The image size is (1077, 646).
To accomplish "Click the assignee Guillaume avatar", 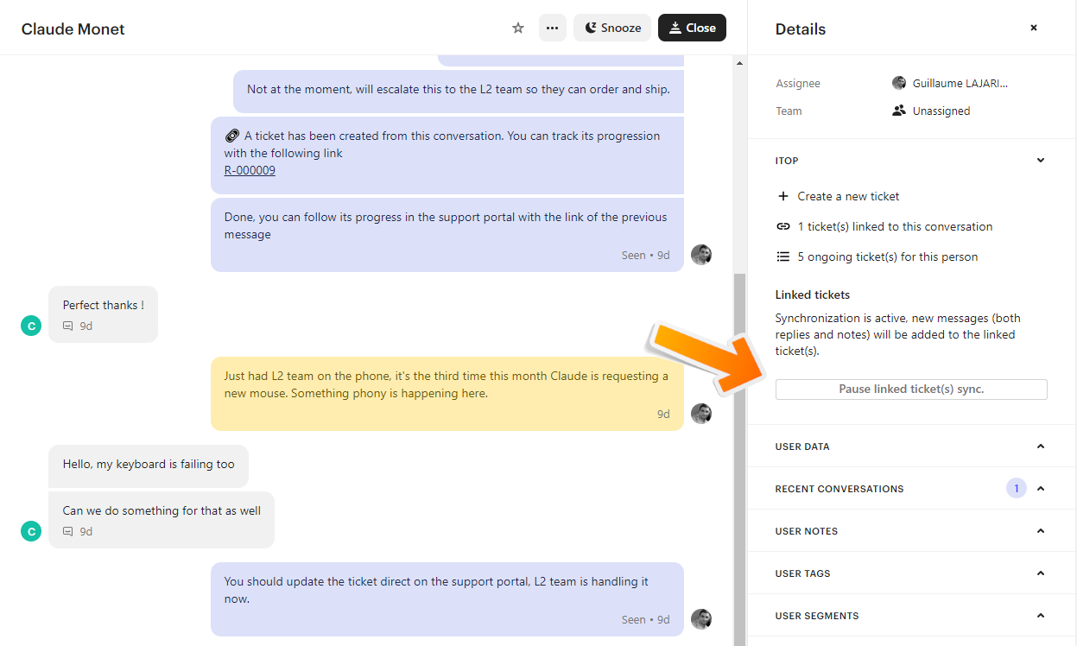I will (899, 83).
